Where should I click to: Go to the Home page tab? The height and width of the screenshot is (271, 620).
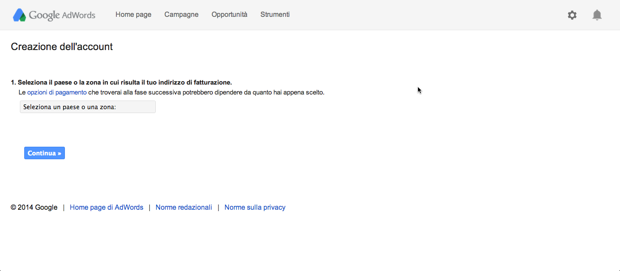pyautogui.click(x=133, y=15)
